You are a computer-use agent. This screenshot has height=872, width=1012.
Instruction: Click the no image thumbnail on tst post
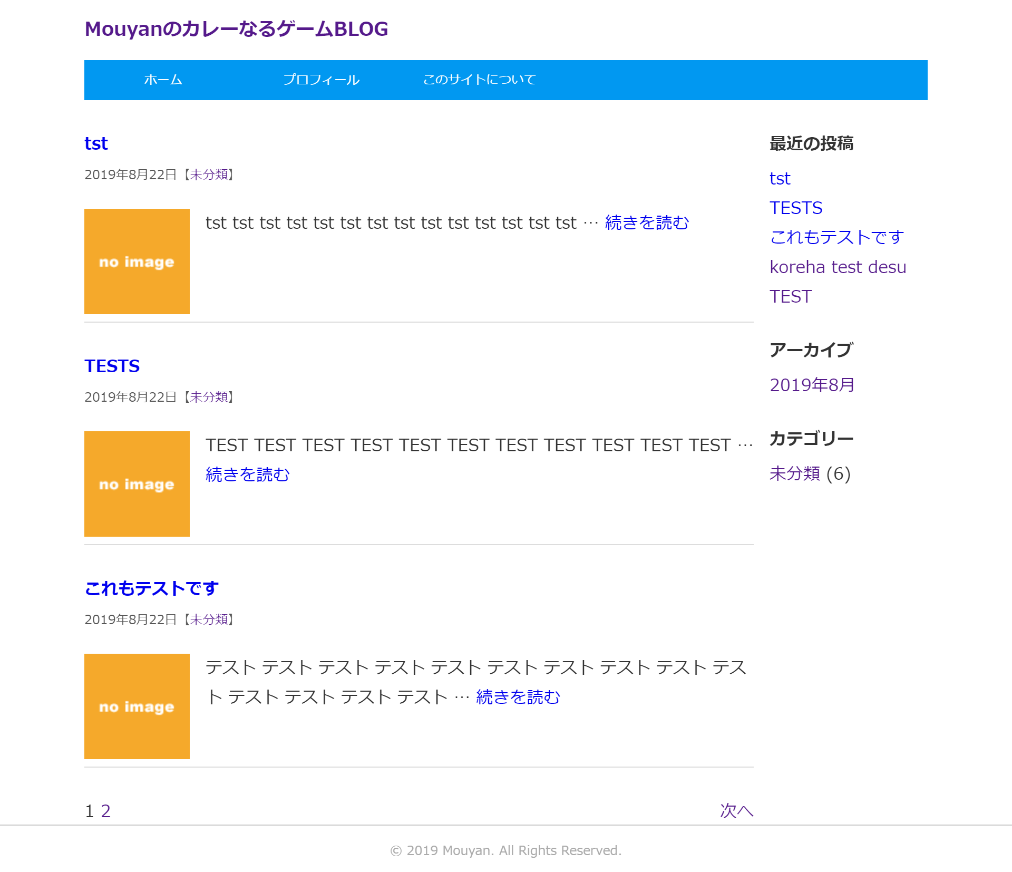[137, 261]
